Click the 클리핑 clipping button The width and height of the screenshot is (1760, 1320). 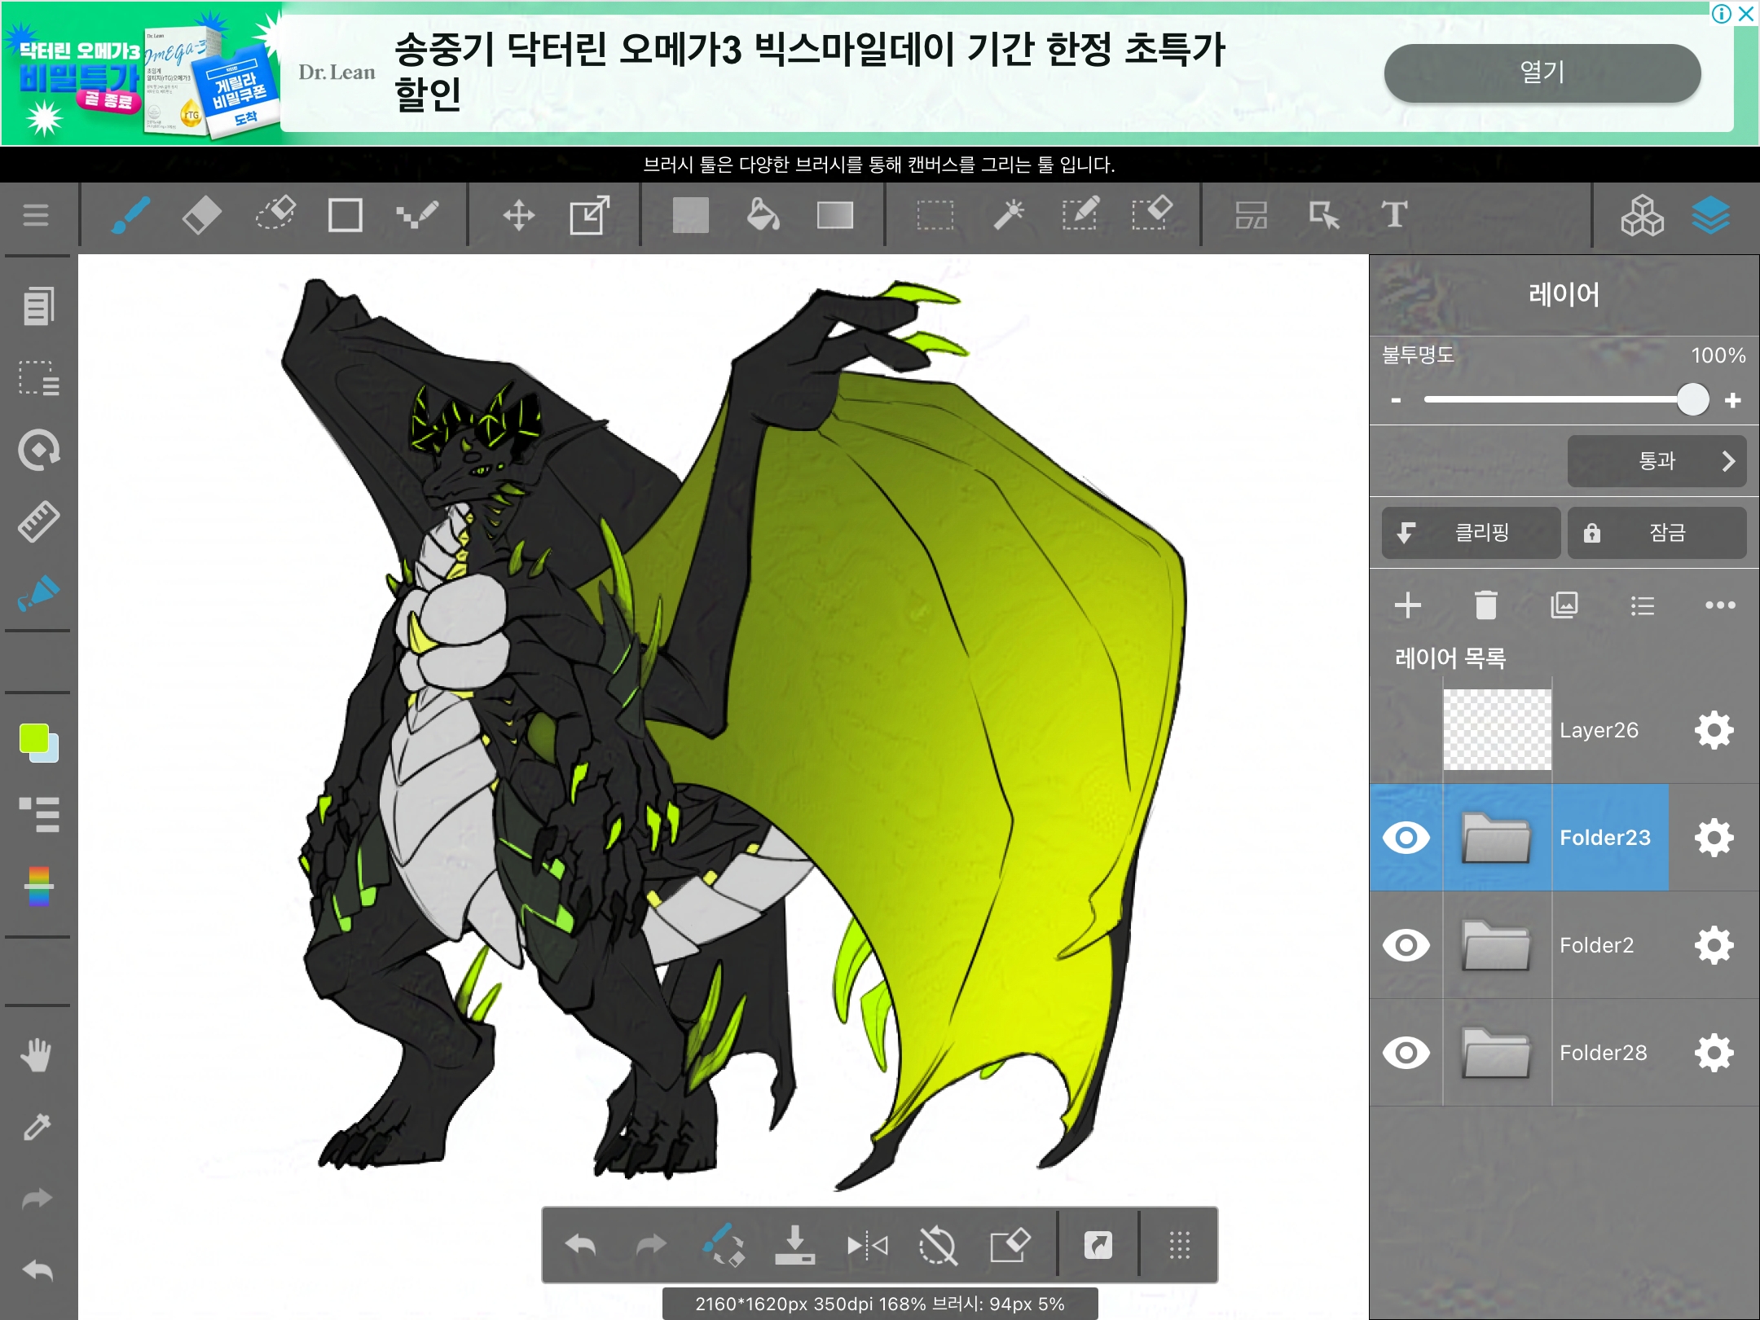click(x=1471, y=533)
